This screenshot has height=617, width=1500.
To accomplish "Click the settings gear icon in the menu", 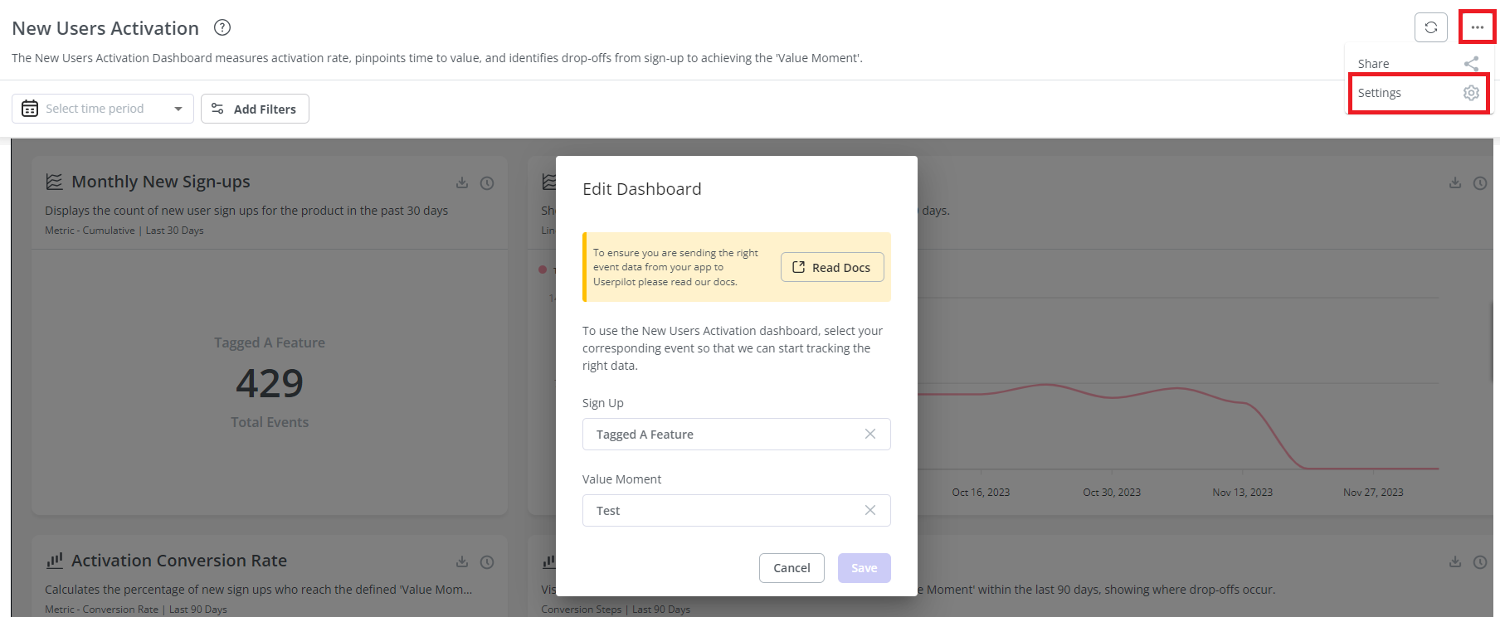I will pyautogui.click(x=1471, y=93).
